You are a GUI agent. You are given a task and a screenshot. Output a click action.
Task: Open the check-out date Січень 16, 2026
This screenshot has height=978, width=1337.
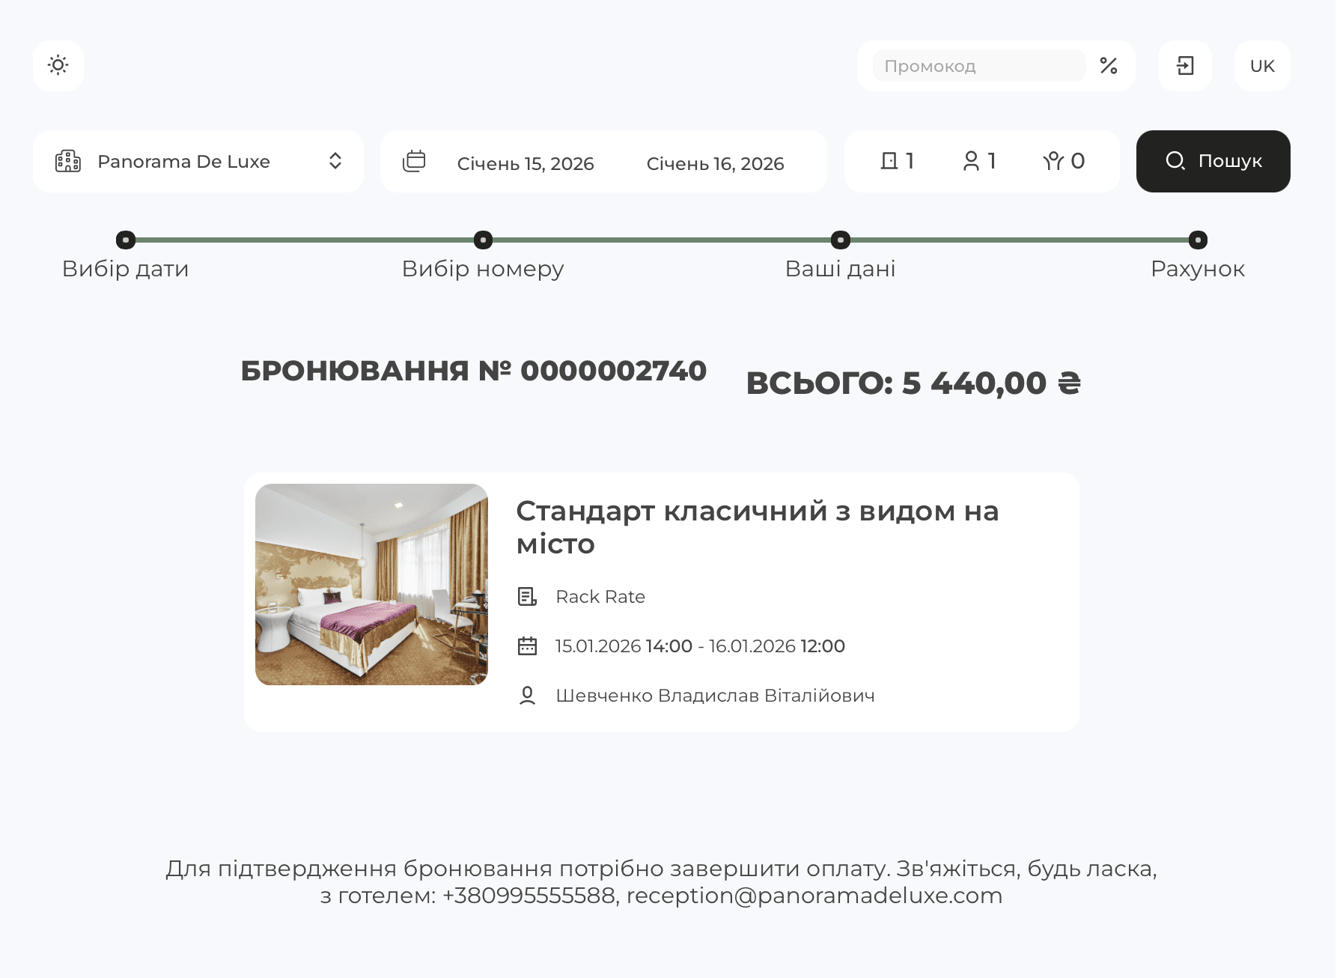coord(716,163)
